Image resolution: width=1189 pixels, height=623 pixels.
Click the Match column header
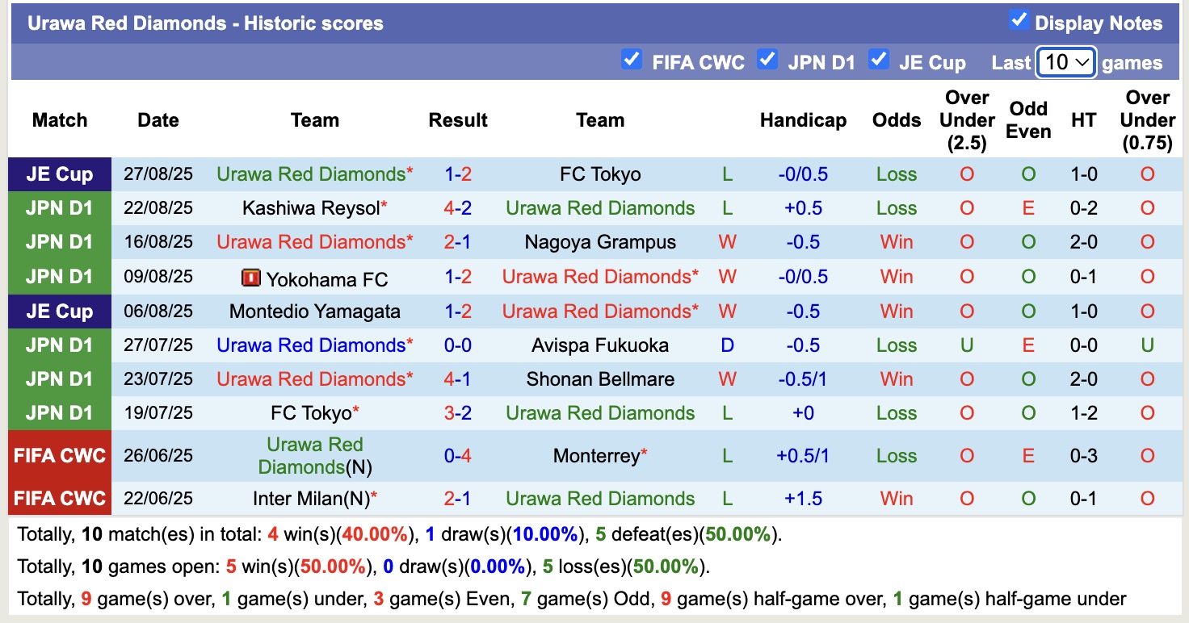[x=59, y=119]
